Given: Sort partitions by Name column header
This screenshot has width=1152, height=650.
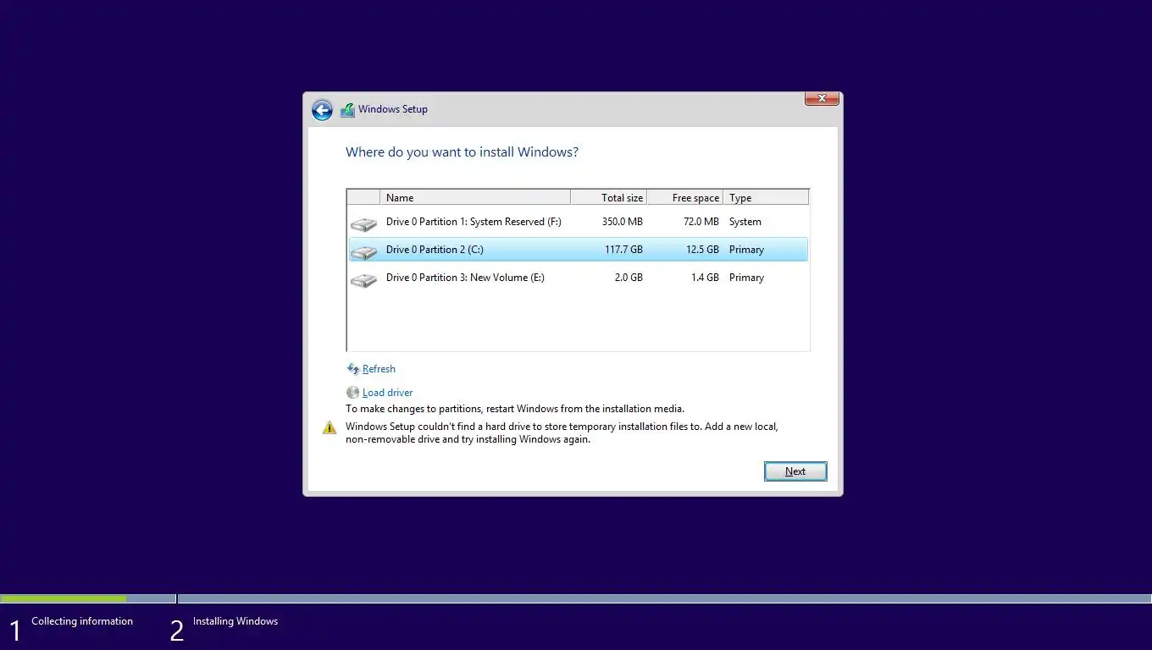Looking at the screenshot, I should pyautogui.click(x=475, y=197).
